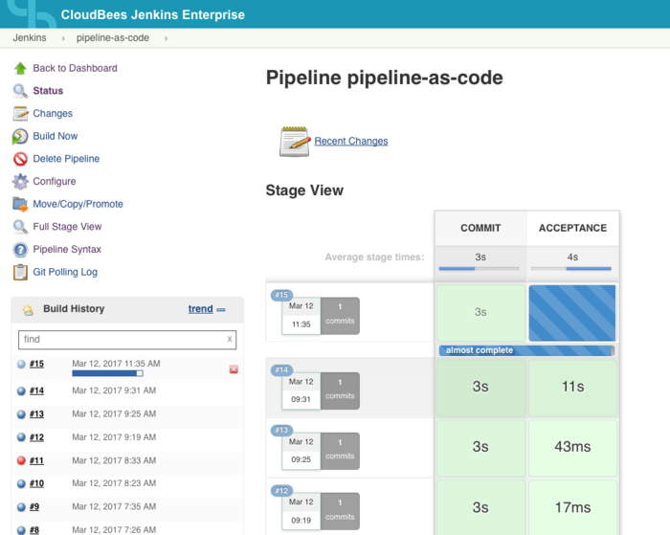Image resolution: width=670 pixels, height=535 pixels.
Task: Click the Delete Pipeline red icon
Action: coord(20,159)
